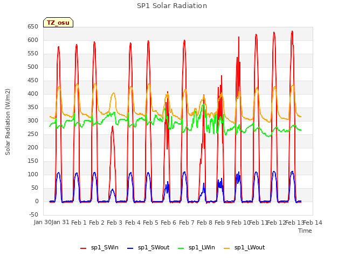Click the Jan 31 x-axis tick label
The image size is (345, 258).
[x=60, y=222]
